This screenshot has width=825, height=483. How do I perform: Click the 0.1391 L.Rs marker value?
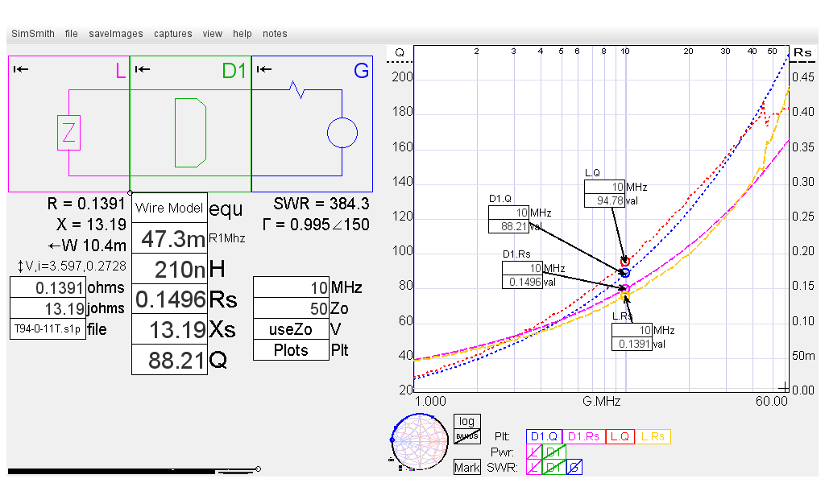coord(632,344)
